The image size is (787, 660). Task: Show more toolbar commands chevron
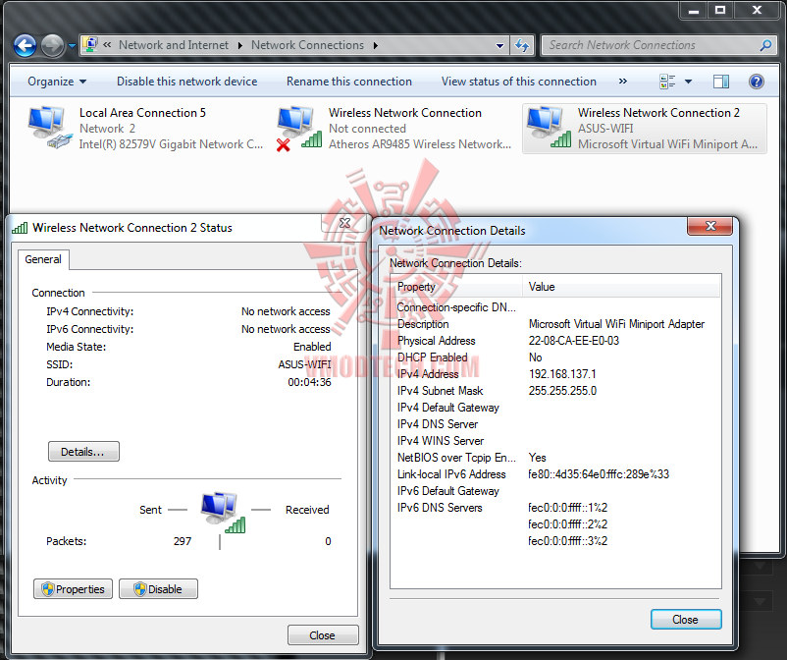[623, 81]
